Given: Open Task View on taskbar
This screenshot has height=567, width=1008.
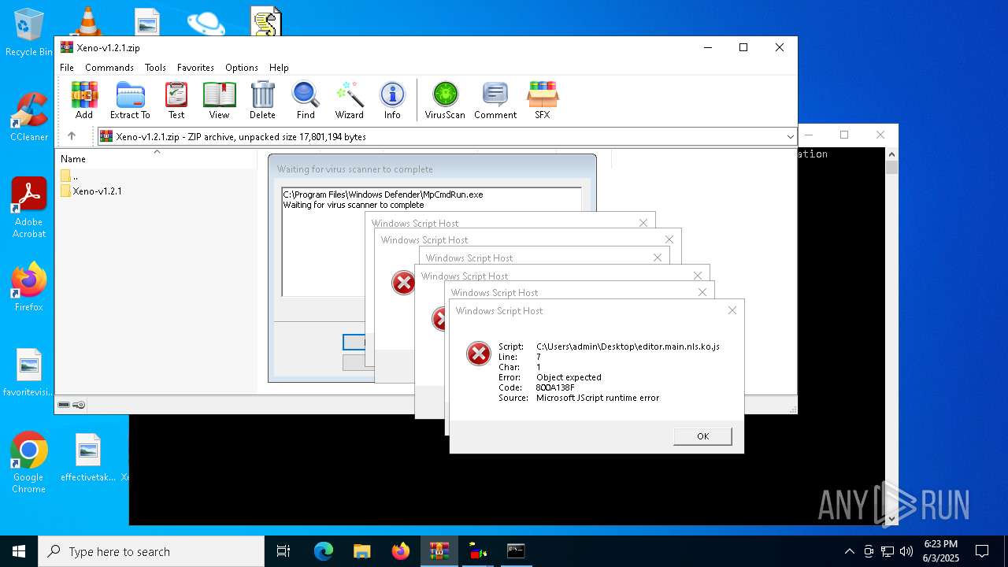Looking at the screenshot, I should click(283, 551).
